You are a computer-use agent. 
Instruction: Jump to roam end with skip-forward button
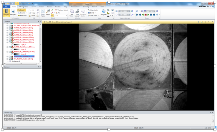154,15
